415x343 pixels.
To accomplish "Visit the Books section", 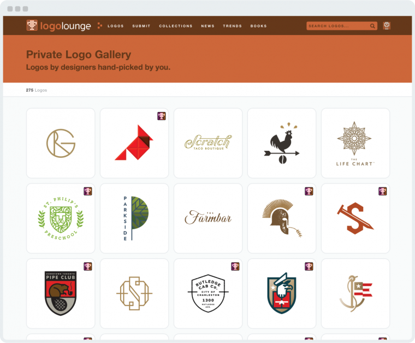I will [258, 26].
